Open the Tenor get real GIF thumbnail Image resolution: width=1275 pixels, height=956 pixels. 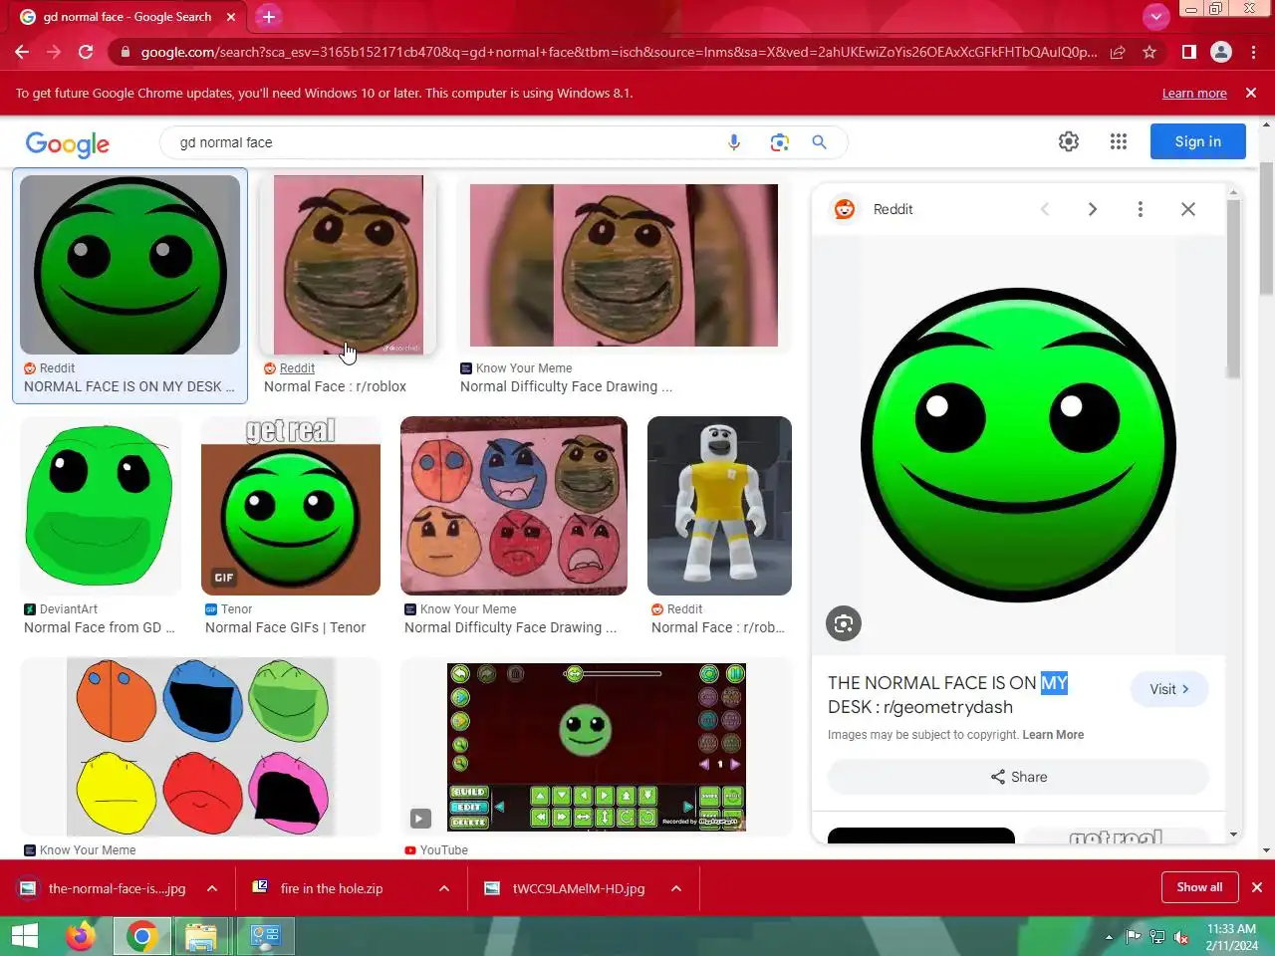(291, 506)
